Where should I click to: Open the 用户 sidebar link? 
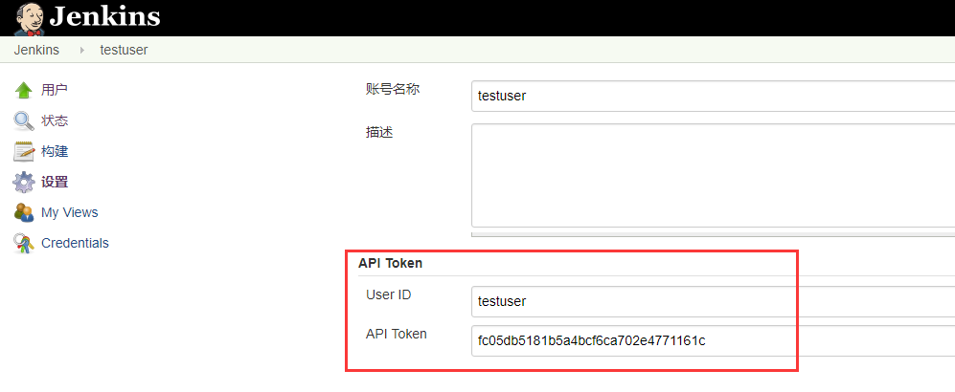55,90
